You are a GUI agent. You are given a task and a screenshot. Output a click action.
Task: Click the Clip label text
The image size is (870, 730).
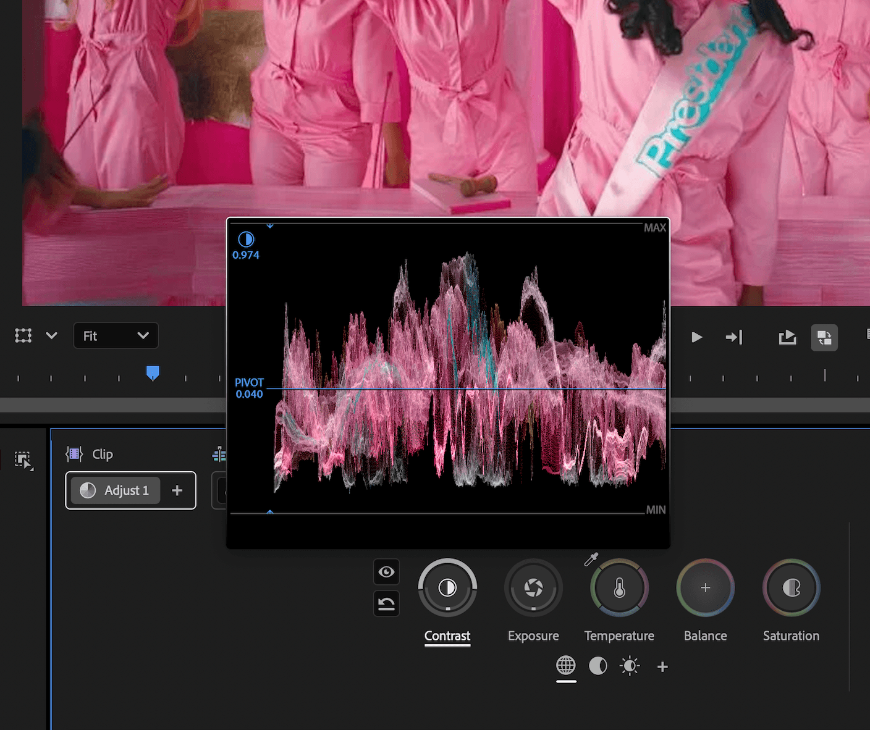click(103, 455)
